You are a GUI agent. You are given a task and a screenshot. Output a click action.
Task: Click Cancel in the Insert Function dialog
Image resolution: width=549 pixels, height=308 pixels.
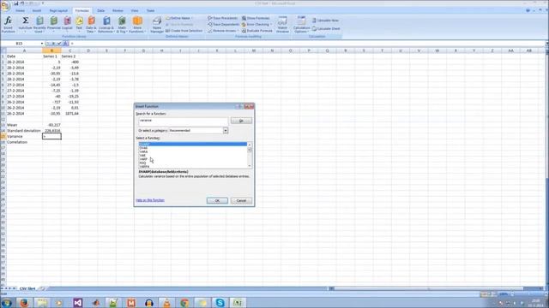click(241, 201)
